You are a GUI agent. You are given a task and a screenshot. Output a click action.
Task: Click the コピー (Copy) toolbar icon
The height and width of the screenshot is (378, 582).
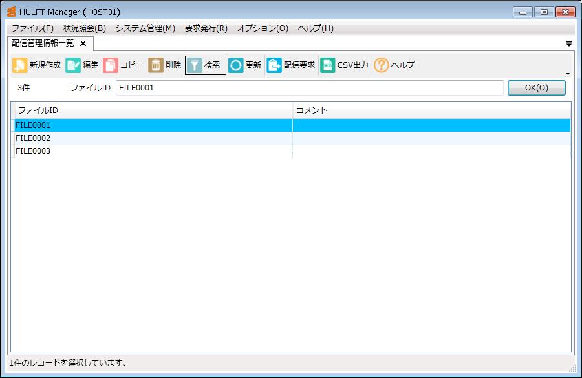[110, 65]
